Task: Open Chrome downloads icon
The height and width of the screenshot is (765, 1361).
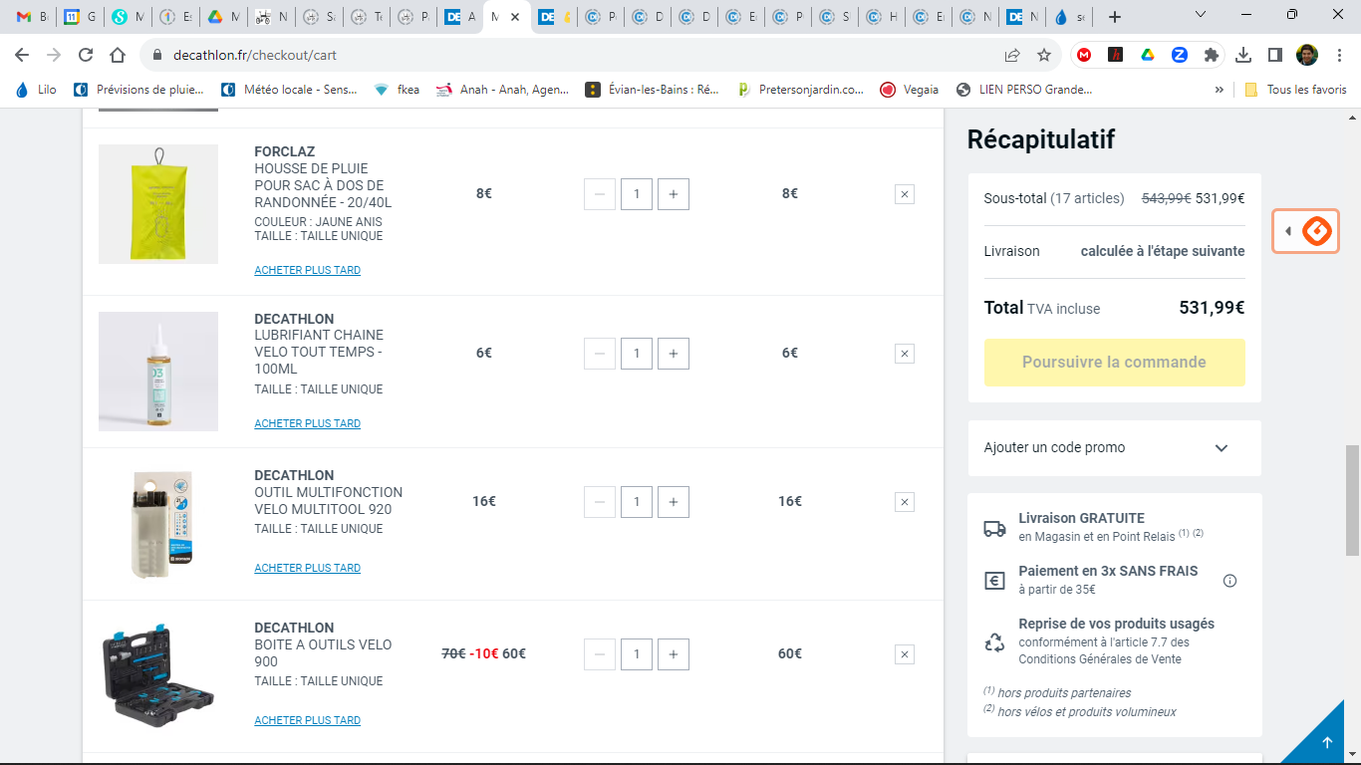Action: pos(1242,55)
